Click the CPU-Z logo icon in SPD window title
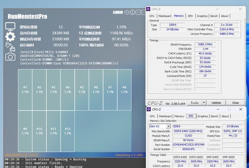The width and height of the screenshot is (249, 168). point(149,109)
